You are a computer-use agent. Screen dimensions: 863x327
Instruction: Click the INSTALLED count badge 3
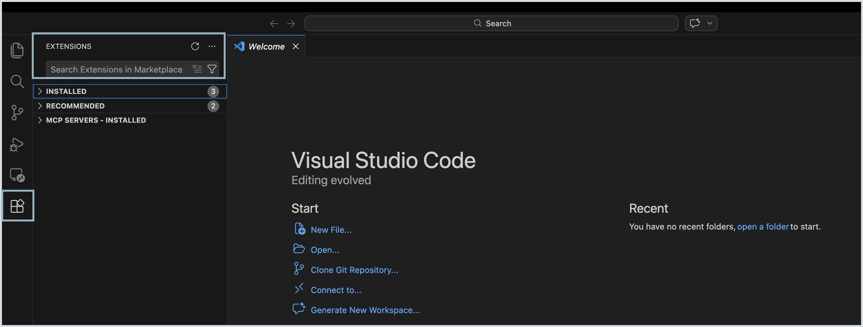coord(213,91)
